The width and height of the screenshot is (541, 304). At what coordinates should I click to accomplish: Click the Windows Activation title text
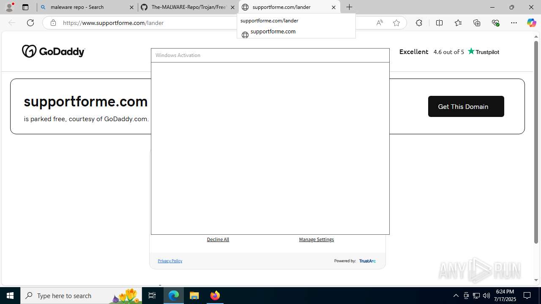178,55
